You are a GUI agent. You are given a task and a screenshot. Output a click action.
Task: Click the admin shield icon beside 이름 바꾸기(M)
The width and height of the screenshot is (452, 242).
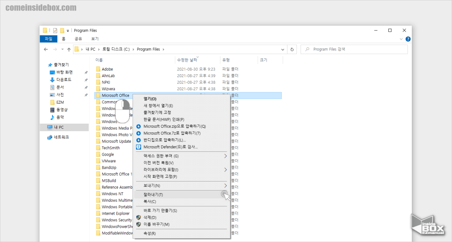point(138,224)
